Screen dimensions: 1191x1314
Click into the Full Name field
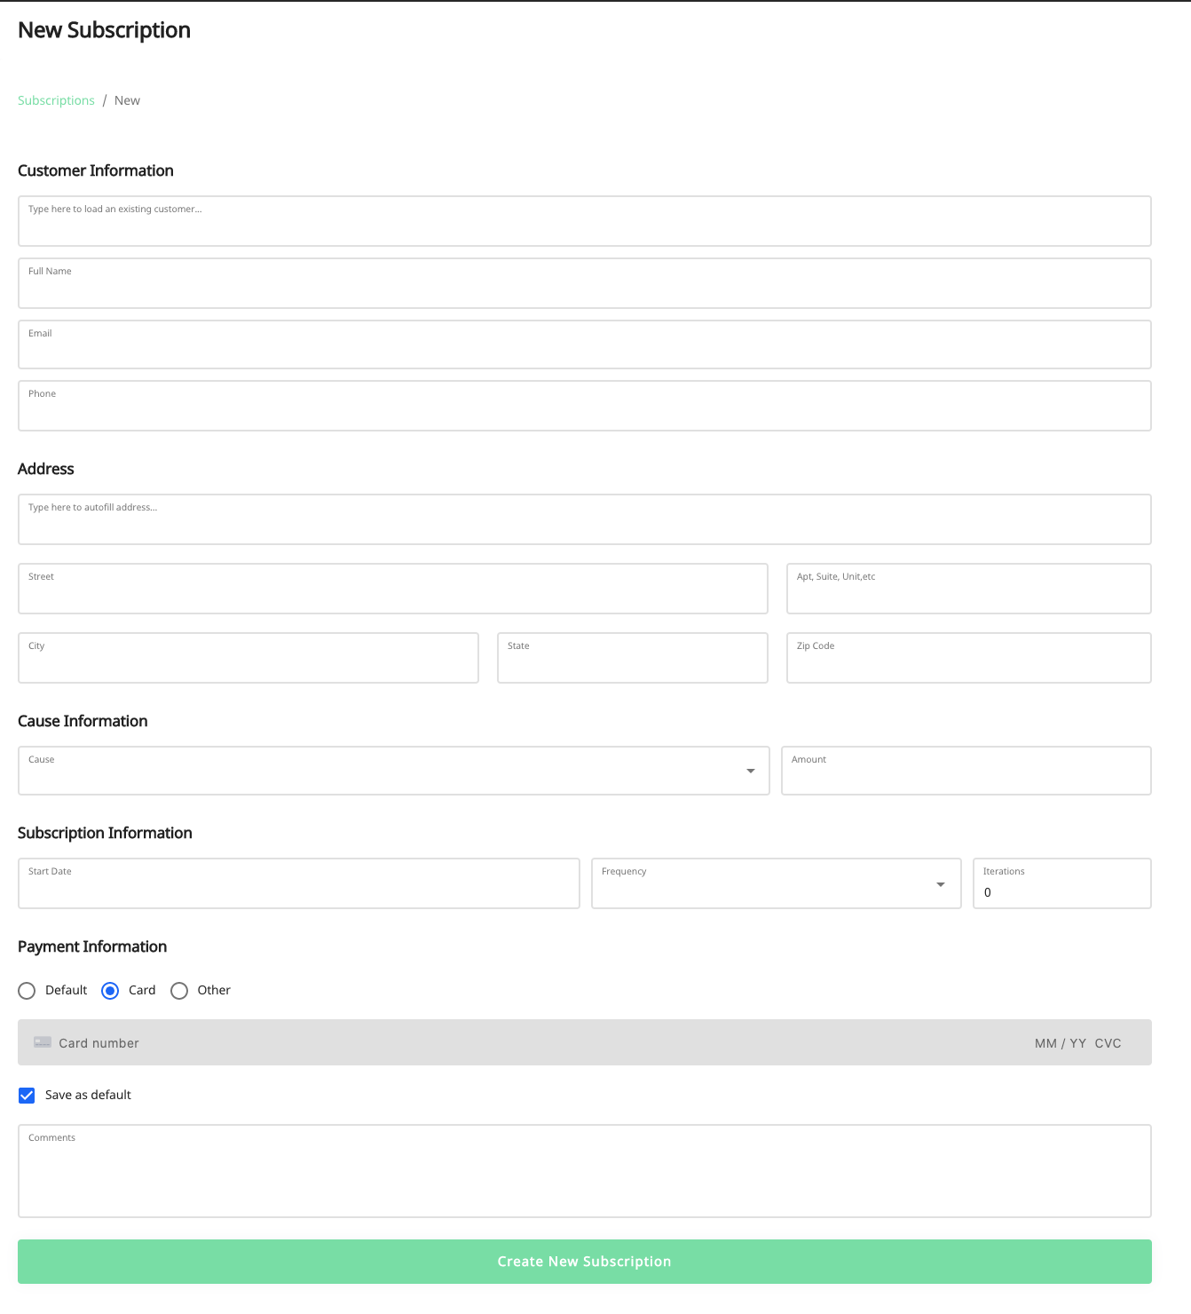pos(585,283)
